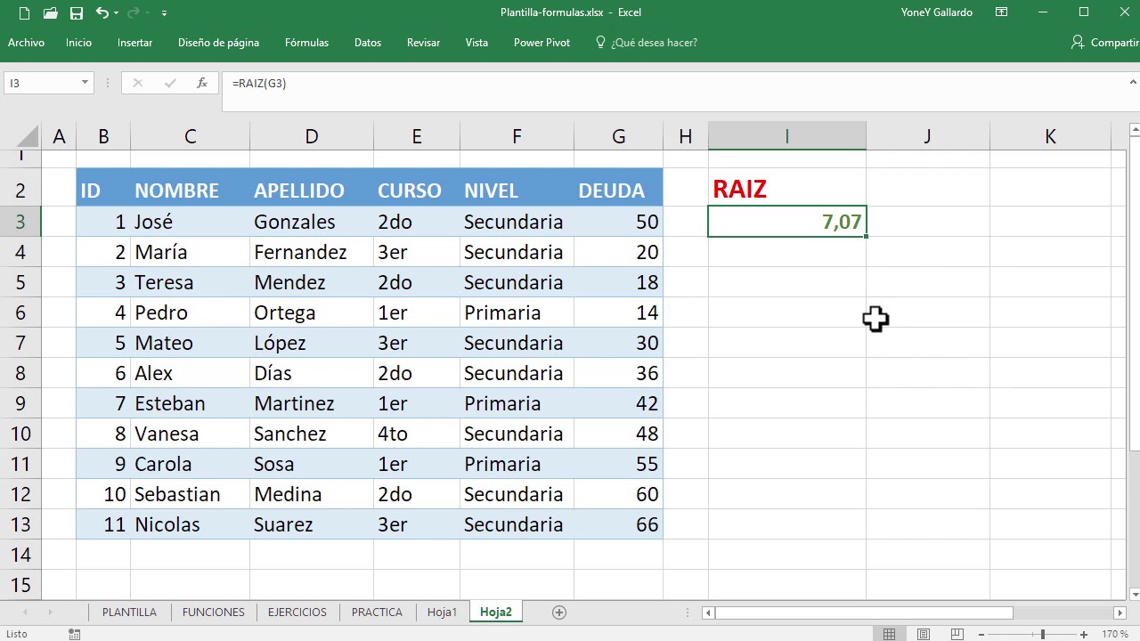Viewport: 1140px width, 641px height.
Task: Select row 8 header
Action: point(20,373)
